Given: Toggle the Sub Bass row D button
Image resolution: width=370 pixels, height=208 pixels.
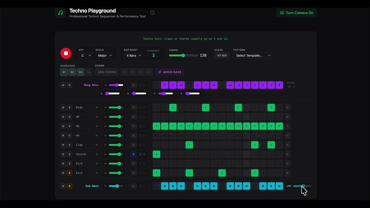Looking at the screenshot, I should [134, 186].
